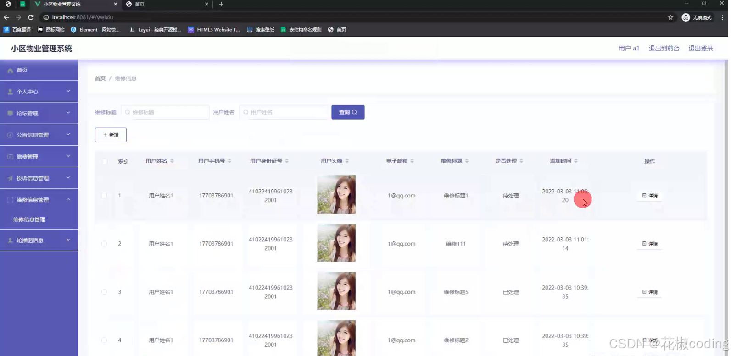This screenshot has width=731, height=356.
Task: Expand 轮播图信息 menu chevron
Action: [68, 240]
